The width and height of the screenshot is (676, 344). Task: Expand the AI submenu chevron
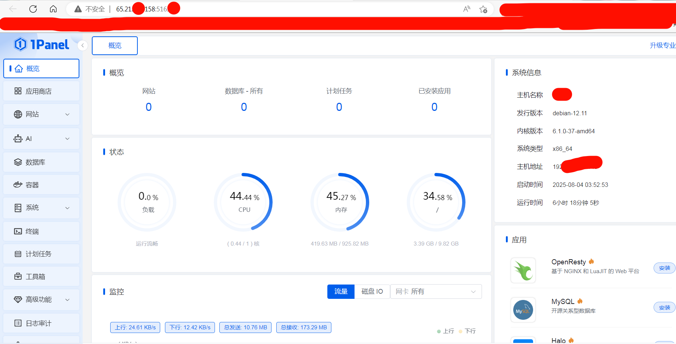coord(68,139)
